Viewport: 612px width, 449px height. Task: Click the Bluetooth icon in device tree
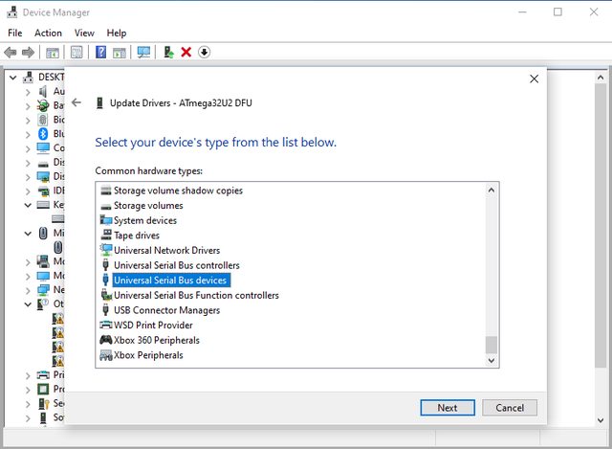pyautogui.click(x=43, y=134)
